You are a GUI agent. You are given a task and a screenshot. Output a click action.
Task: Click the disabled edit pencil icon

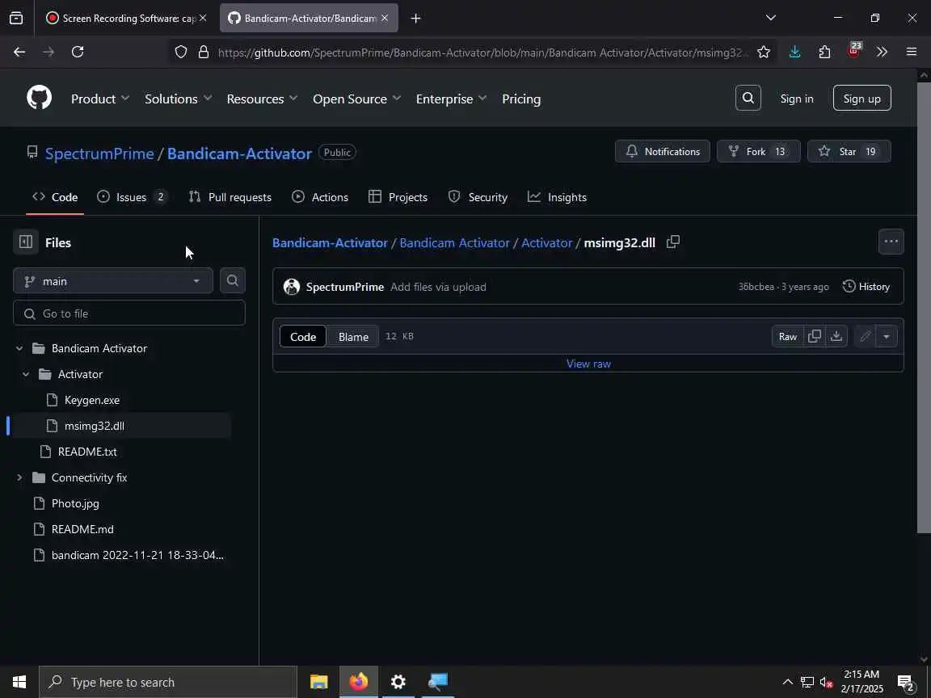[865, 337]
